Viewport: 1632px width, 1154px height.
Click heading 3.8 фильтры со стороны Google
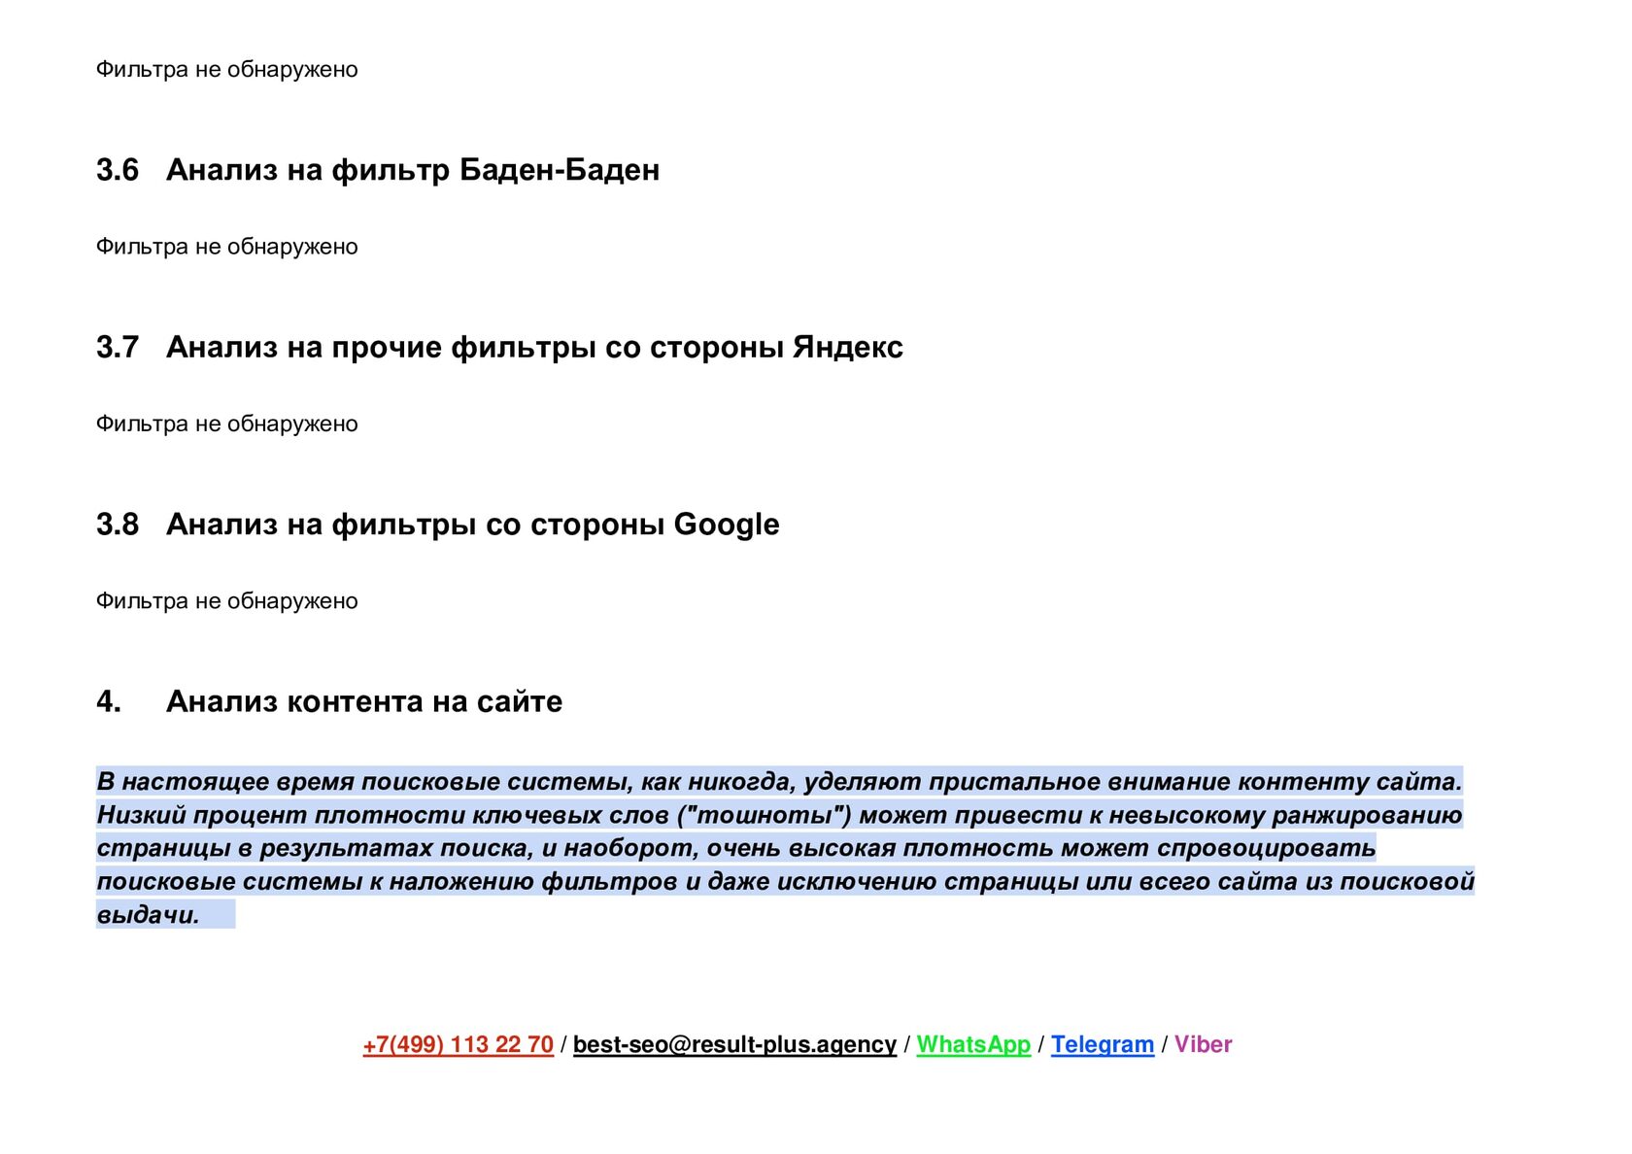[437, 525]
